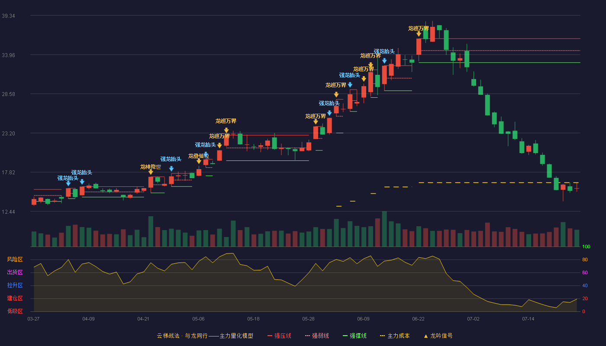Click the 05-28 date label
Image resolution: width=606 pixels, height=346 pixels.
(308, 319)
